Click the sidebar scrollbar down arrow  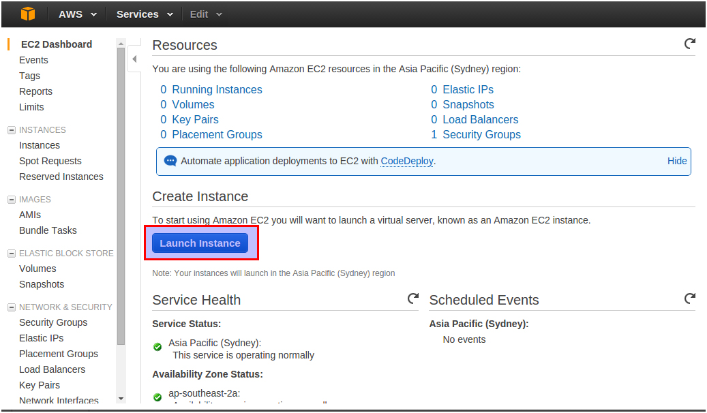(x=121, y=399)
